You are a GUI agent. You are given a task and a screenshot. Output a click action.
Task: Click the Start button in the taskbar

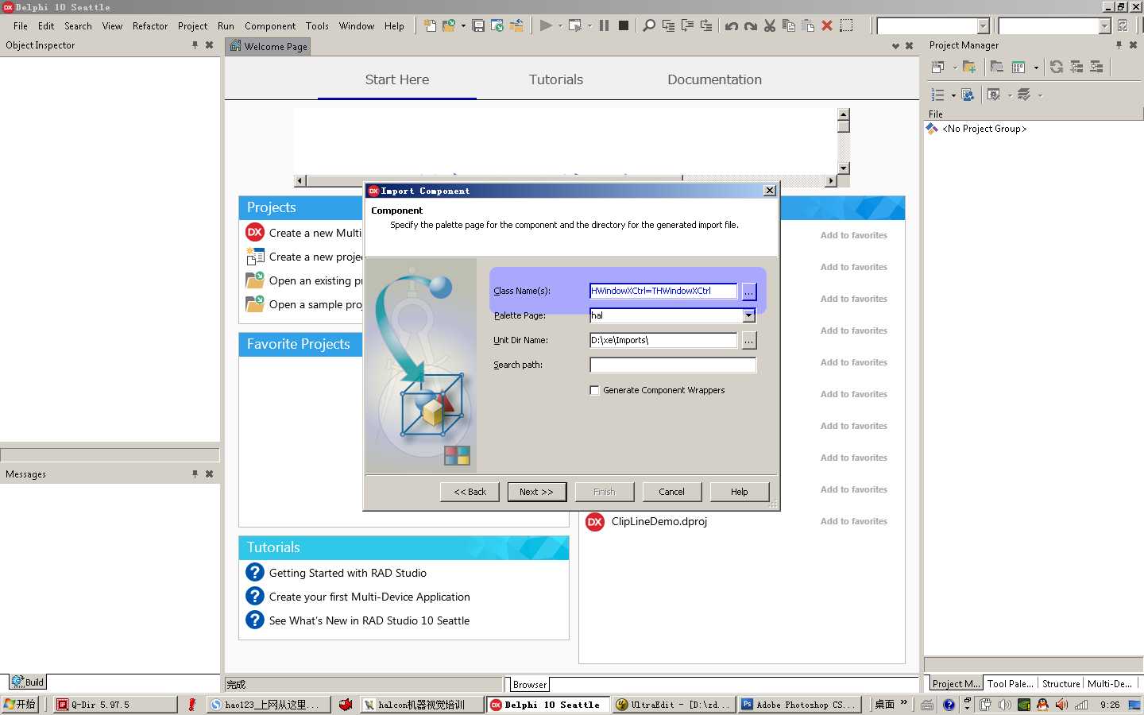pyautogui.click(x=21, y=705)
